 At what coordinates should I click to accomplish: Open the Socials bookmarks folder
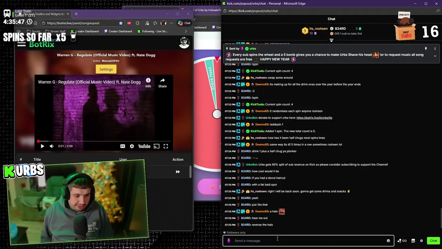33,31
